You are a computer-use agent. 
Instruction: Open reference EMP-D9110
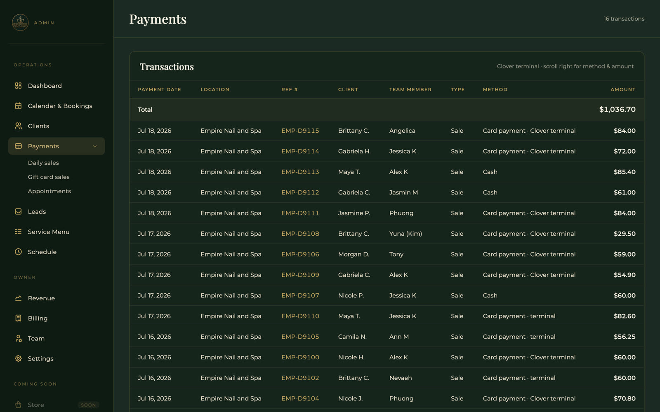(x=300, y=316)
